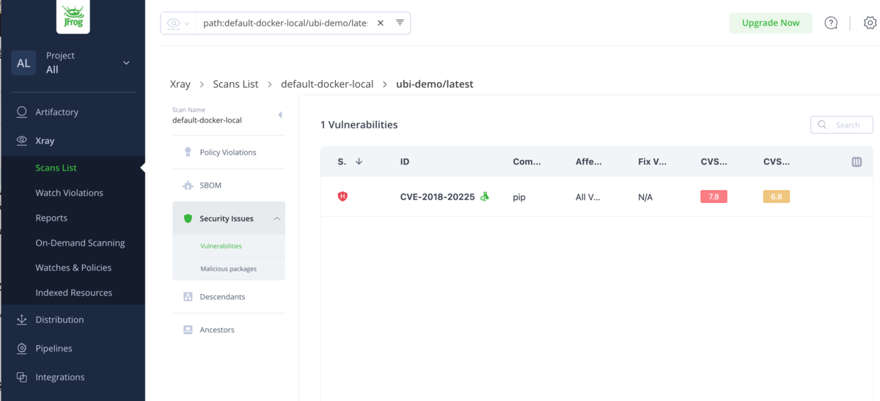Viewport: 880px width, 401px height.
Task: Click the orange 6.8 CVSS score badge
Action: [x=777, y=196]
